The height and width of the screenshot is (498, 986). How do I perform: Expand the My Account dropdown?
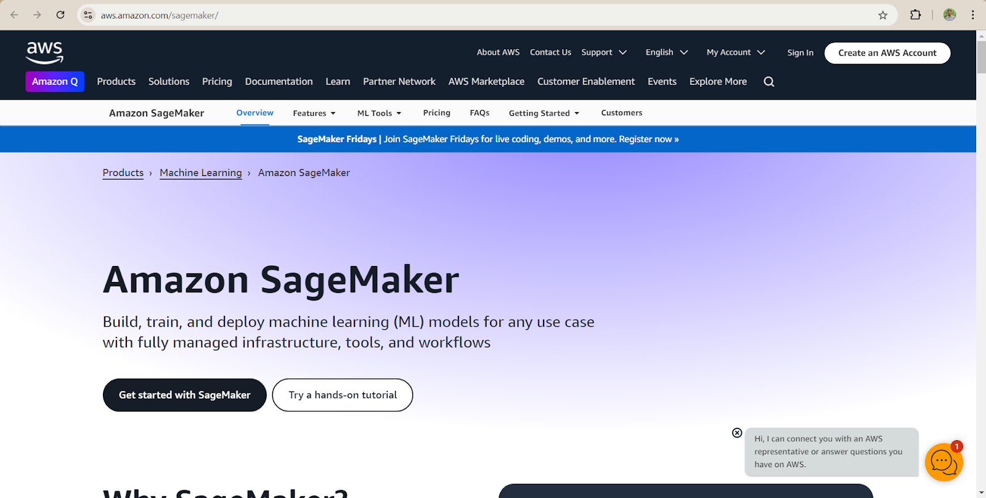click(736, 52)
